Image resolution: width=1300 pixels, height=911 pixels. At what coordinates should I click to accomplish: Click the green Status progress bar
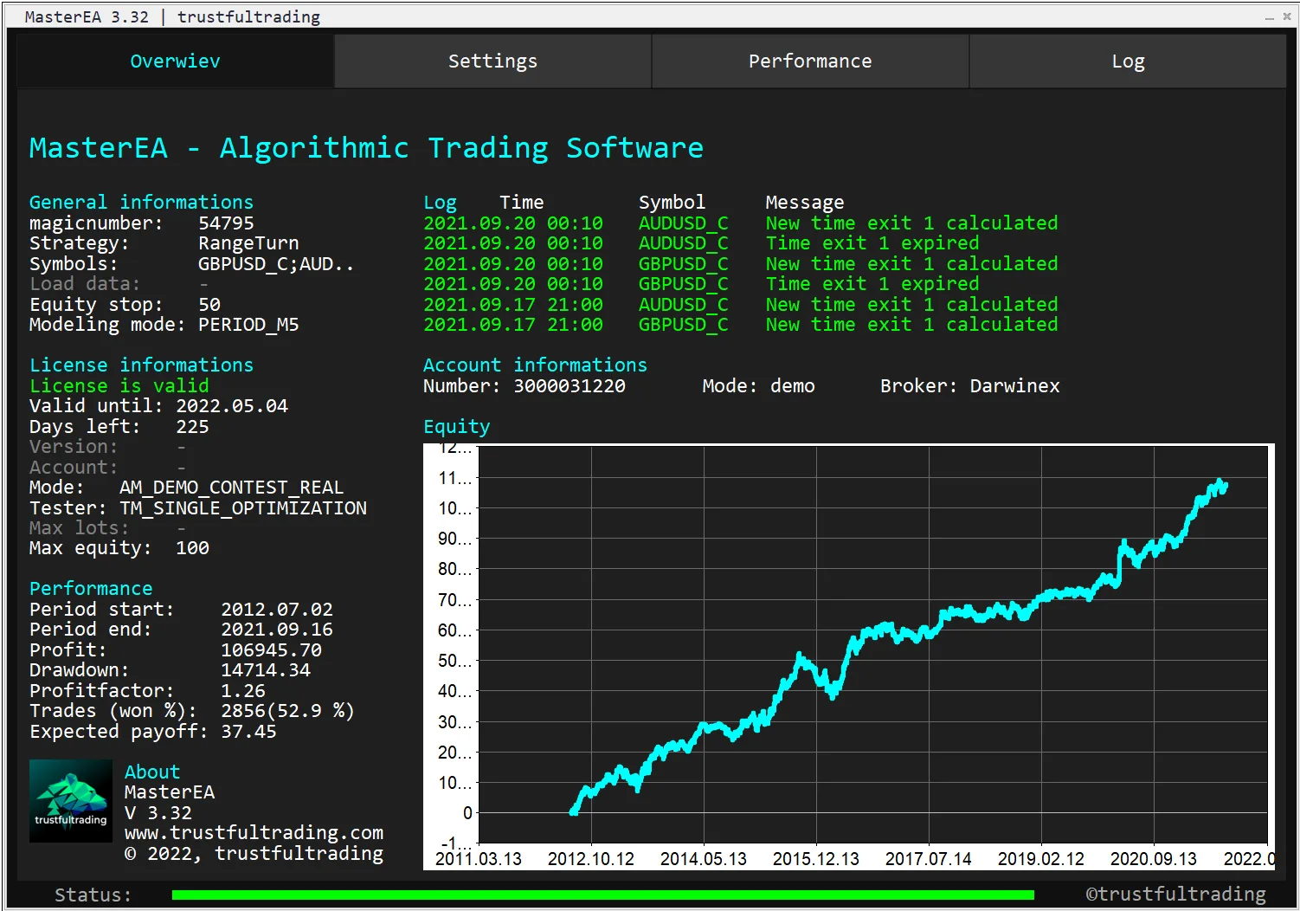point(603,895)
